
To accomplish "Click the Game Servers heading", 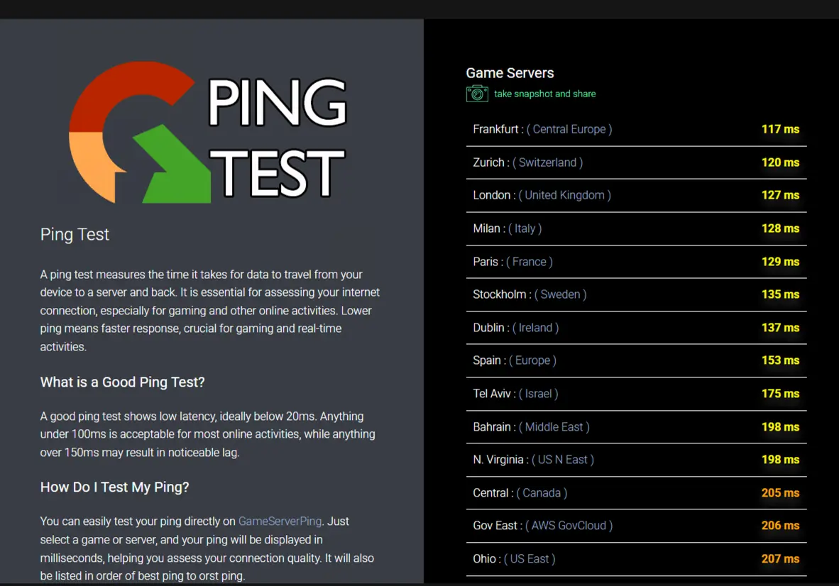I will [x=510, y=73].
